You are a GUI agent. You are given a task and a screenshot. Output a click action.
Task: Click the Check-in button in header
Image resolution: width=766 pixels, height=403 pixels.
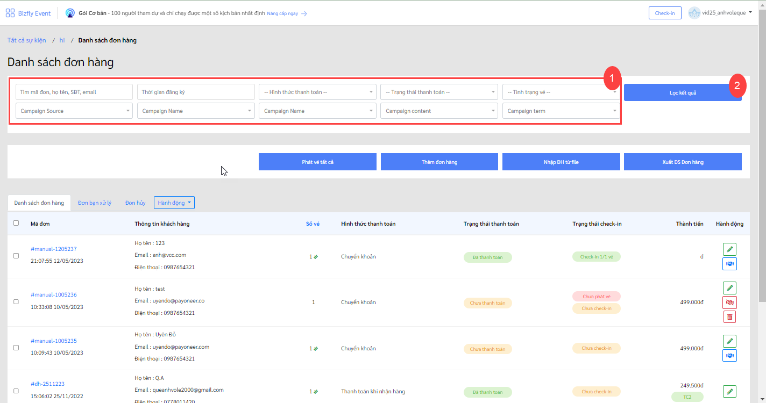665,13
